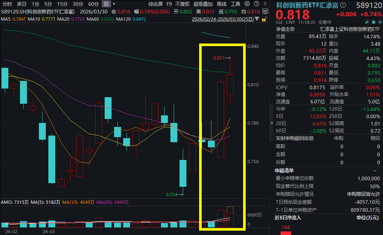Open the 画线 drawing menu
Screen dimensions: 383x235
coord(222,4)
